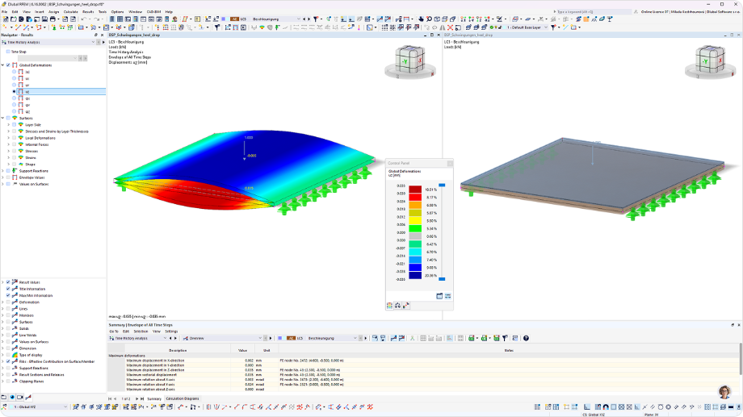
Task: Open the File menu
Action: coord(4,12)
